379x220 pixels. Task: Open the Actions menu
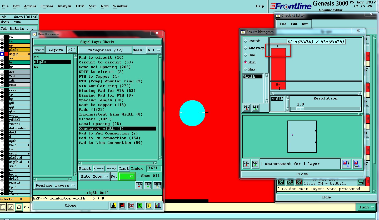(x=30, y=6)
